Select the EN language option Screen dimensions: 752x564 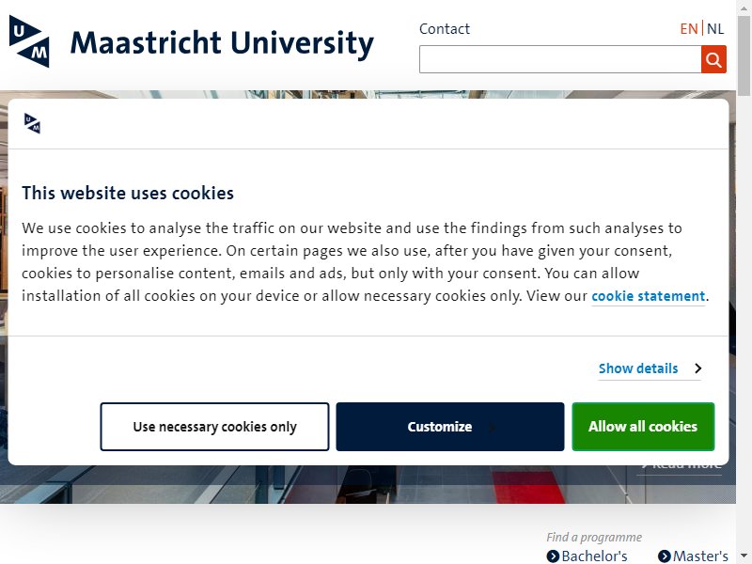(689, 29)
